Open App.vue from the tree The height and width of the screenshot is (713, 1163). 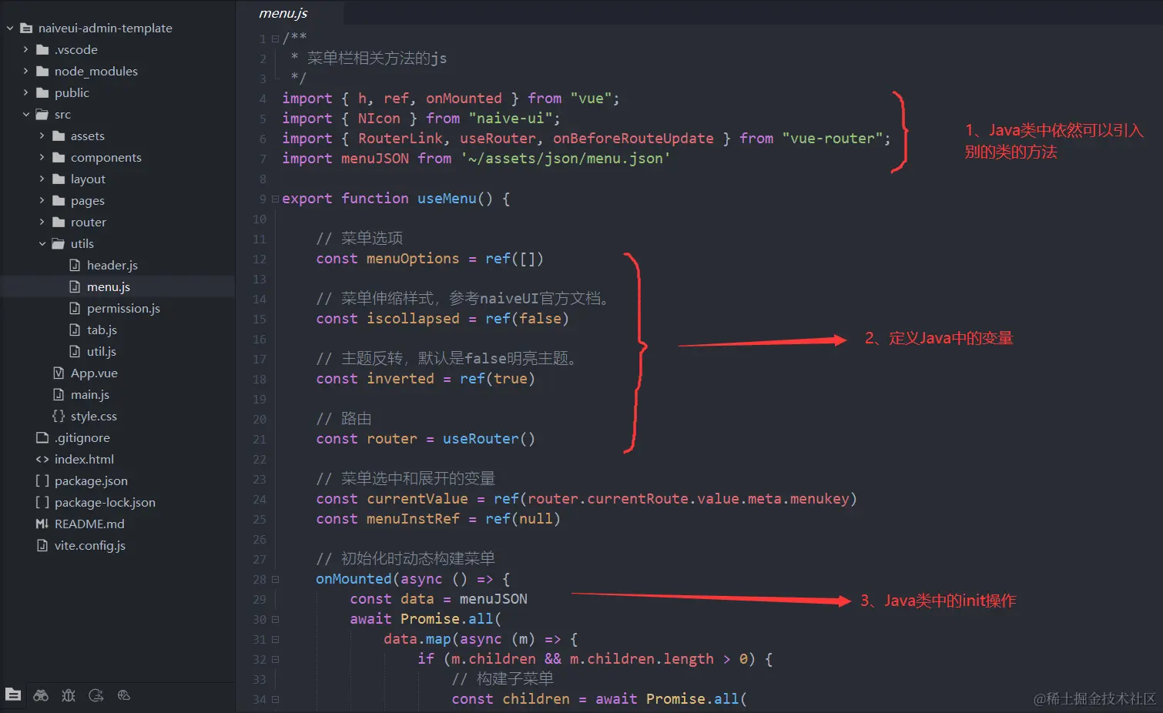coord(94,373)
